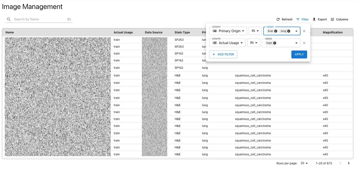Open the Actual Usage column dropdown
The image size is (358, 169).
tap(227, 43)
